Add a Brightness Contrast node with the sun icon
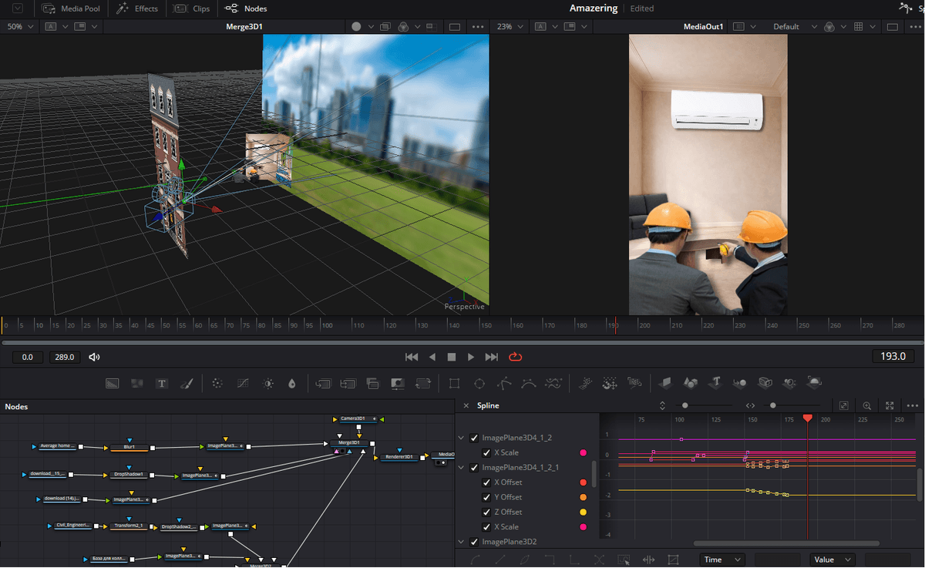The width and height of the screenshot is (925, 568). 267,383
